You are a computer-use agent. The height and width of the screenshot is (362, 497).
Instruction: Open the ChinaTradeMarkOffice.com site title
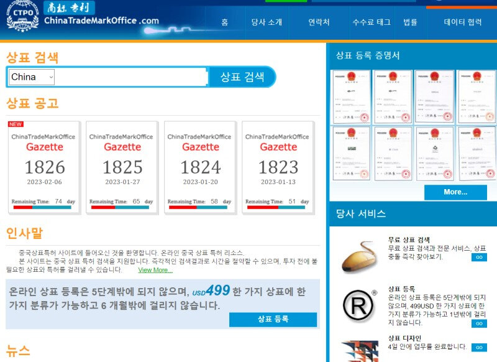click(x=101, y=21)
